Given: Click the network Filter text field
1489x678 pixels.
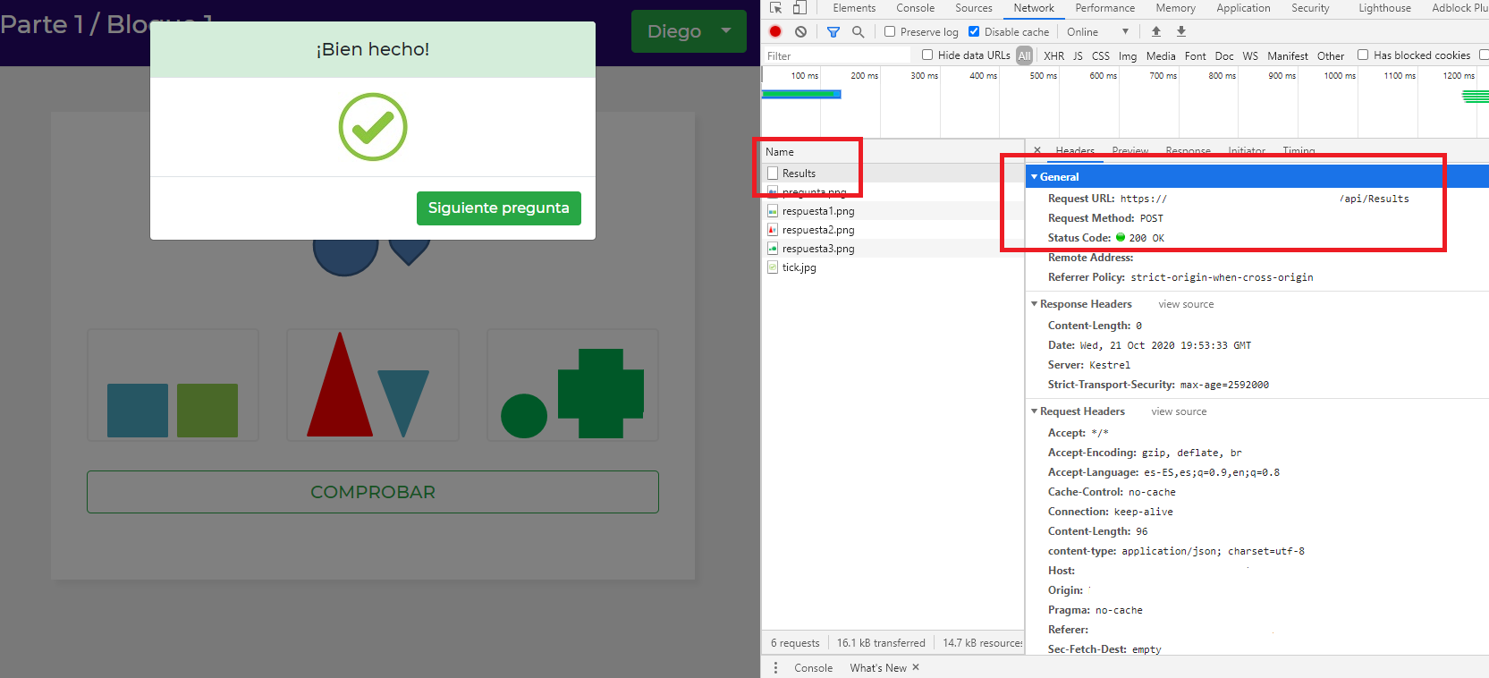Looking at the screenshot, I should (836, 55).
